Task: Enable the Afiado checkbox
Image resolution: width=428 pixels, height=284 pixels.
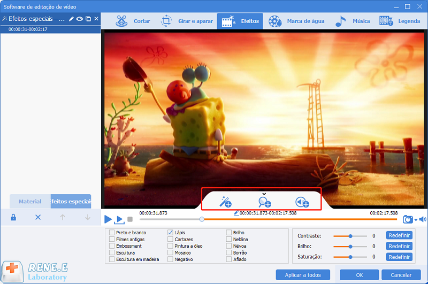Action: pyautogui.click(x=229, y=259)
